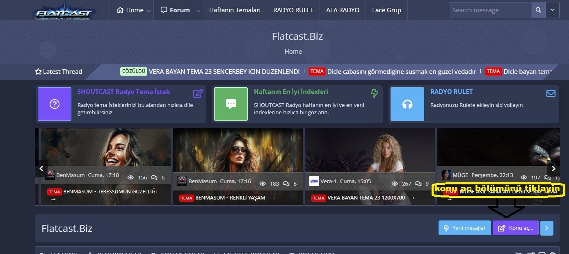This screenshot has height=254, width=569.
Task: Open the RADYO RULET card title
Action: point(451,92)
